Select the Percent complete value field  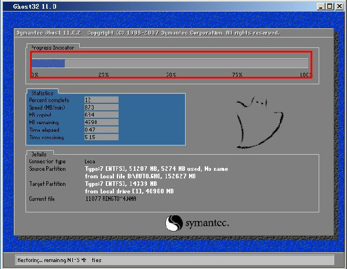coord(101,100)
